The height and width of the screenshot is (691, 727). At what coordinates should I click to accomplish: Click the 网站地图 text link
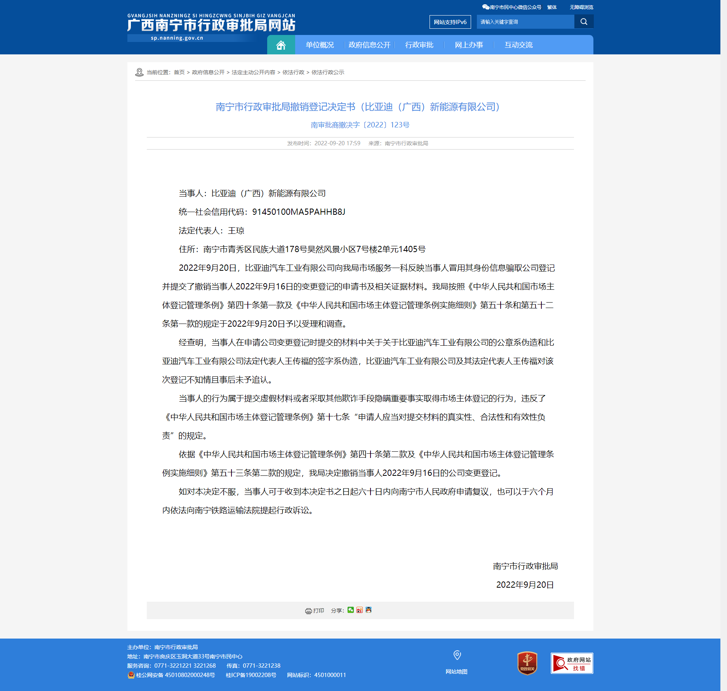(x=456, y=672)
